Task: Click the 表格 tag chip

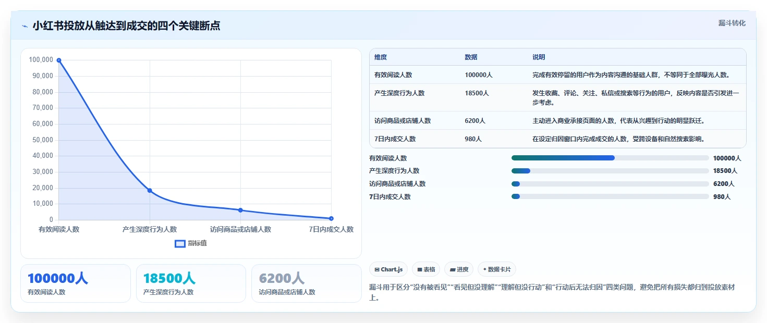Action: pyautogui.click(x=426, y=269)
